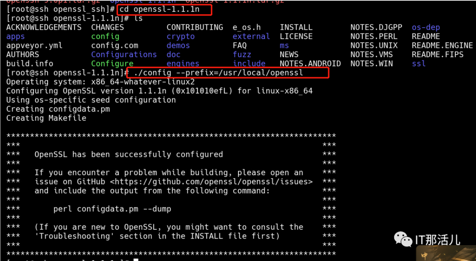Select the Configurations directory name
Viewport: 476px width, 261px height.
click(124, 55)
